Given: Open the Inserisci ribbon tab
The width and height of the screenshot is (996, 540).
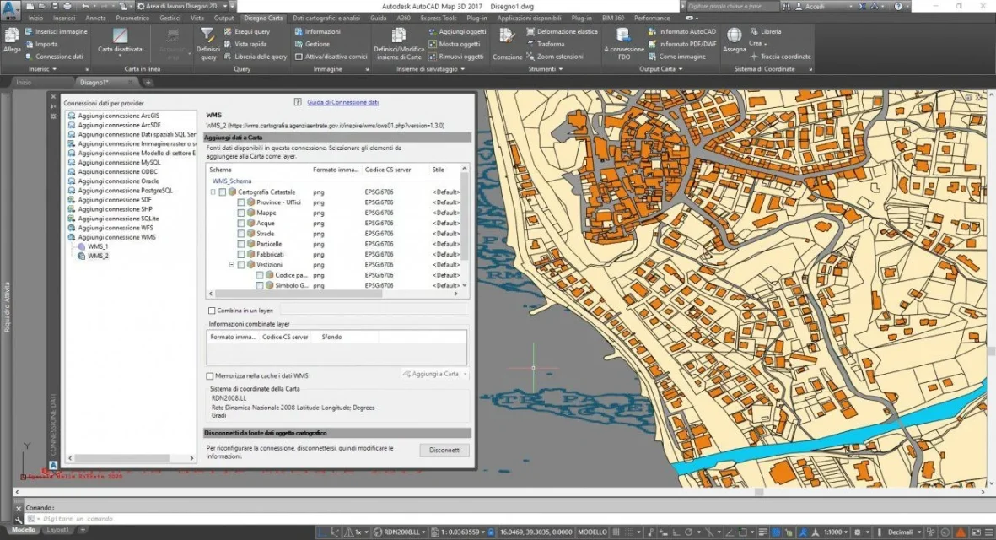Looking at the screenshot, I should click(x=64, y=19).
